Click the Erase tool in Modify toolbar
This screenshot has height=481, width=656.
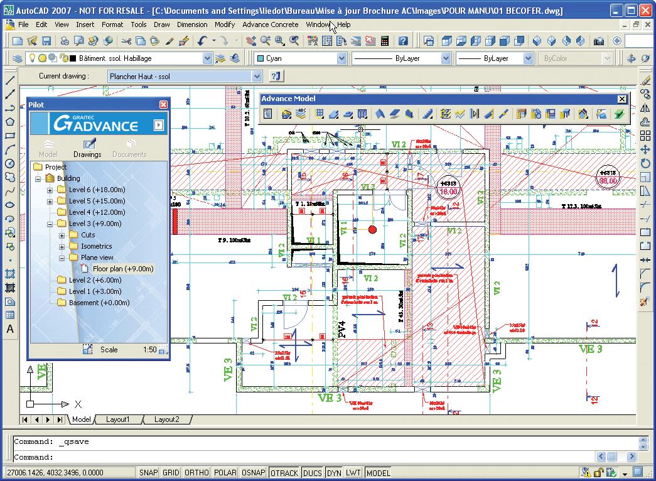(645, 80)
